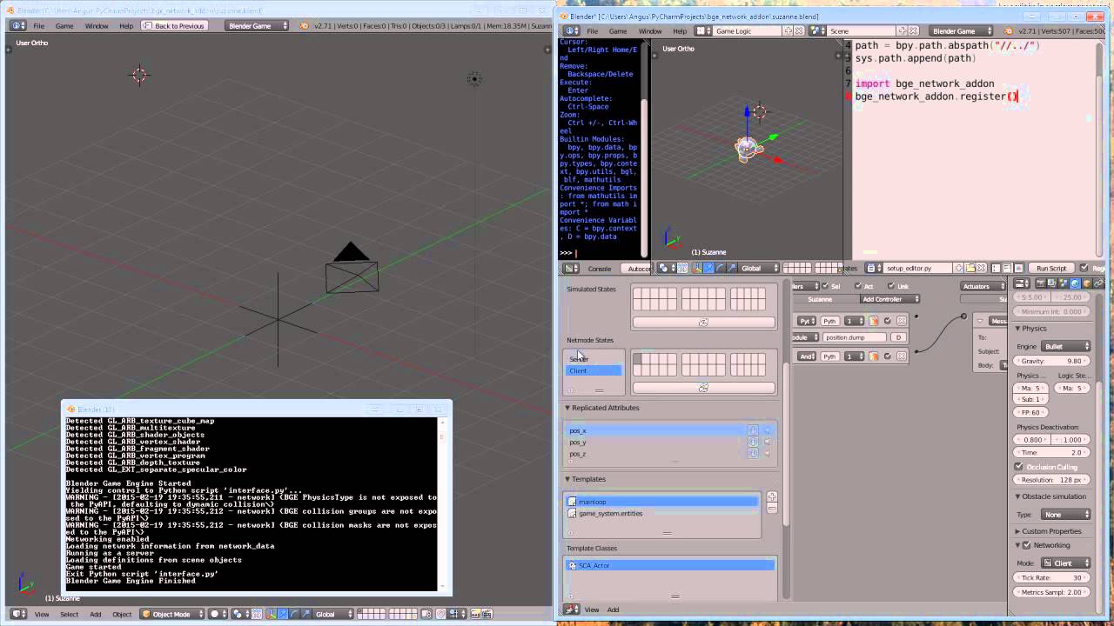The height and width of the screenshot is (626, 1114).
Task: Toggle Register checkbox next to Run Script
Action: click(x=1084, y=268)
